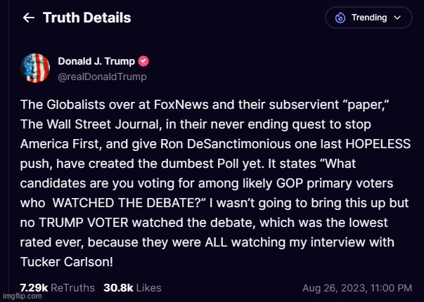
Task: Click the Aug 26, 2023 timestamp
Action: [357, 288]
